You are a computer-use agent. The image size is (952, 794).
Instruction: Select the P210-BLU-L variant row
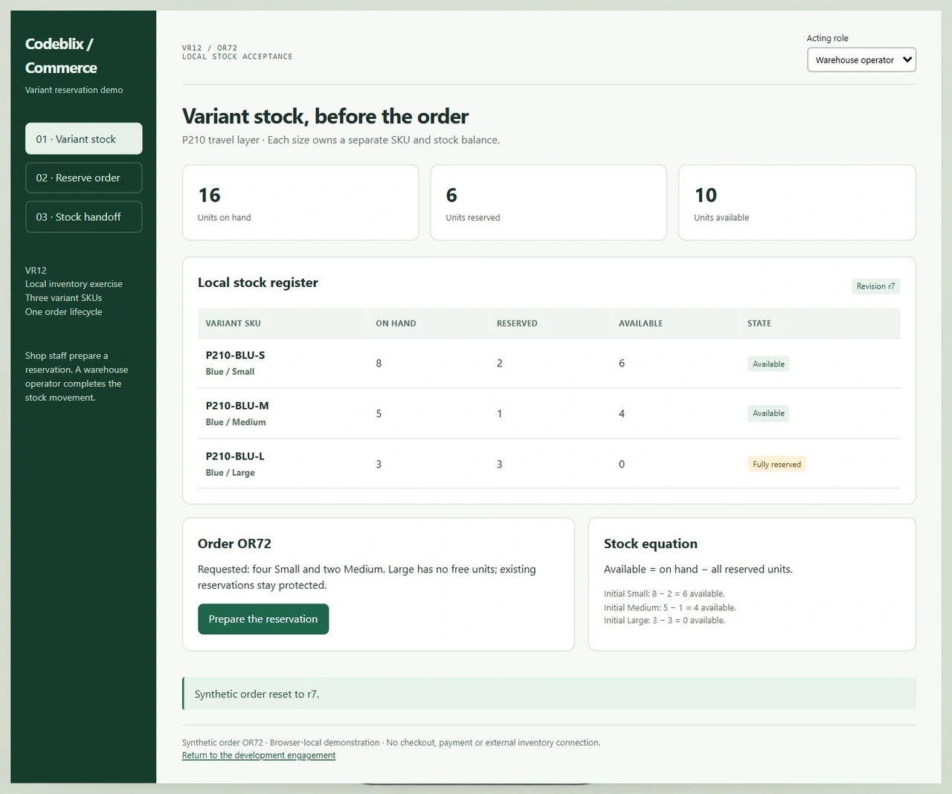[549, 464]
